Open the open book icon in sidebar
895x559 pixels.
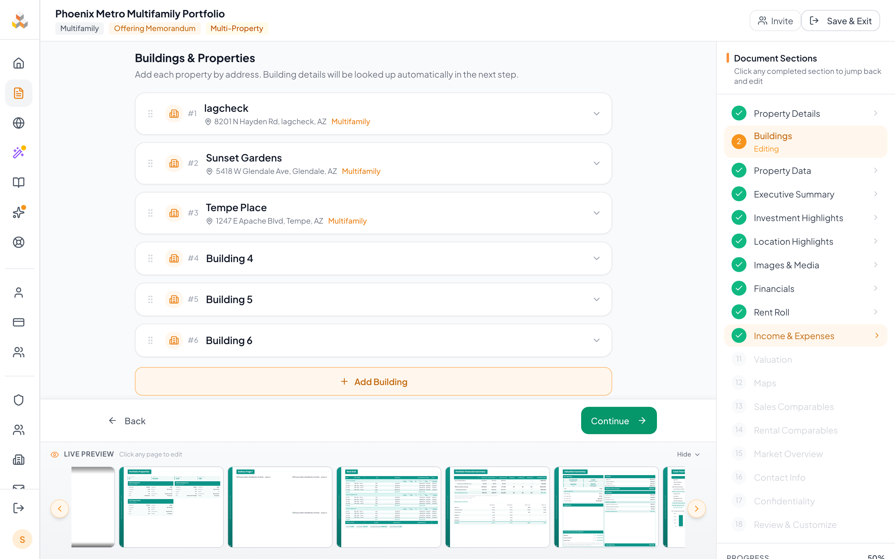[x=19, y=183]
